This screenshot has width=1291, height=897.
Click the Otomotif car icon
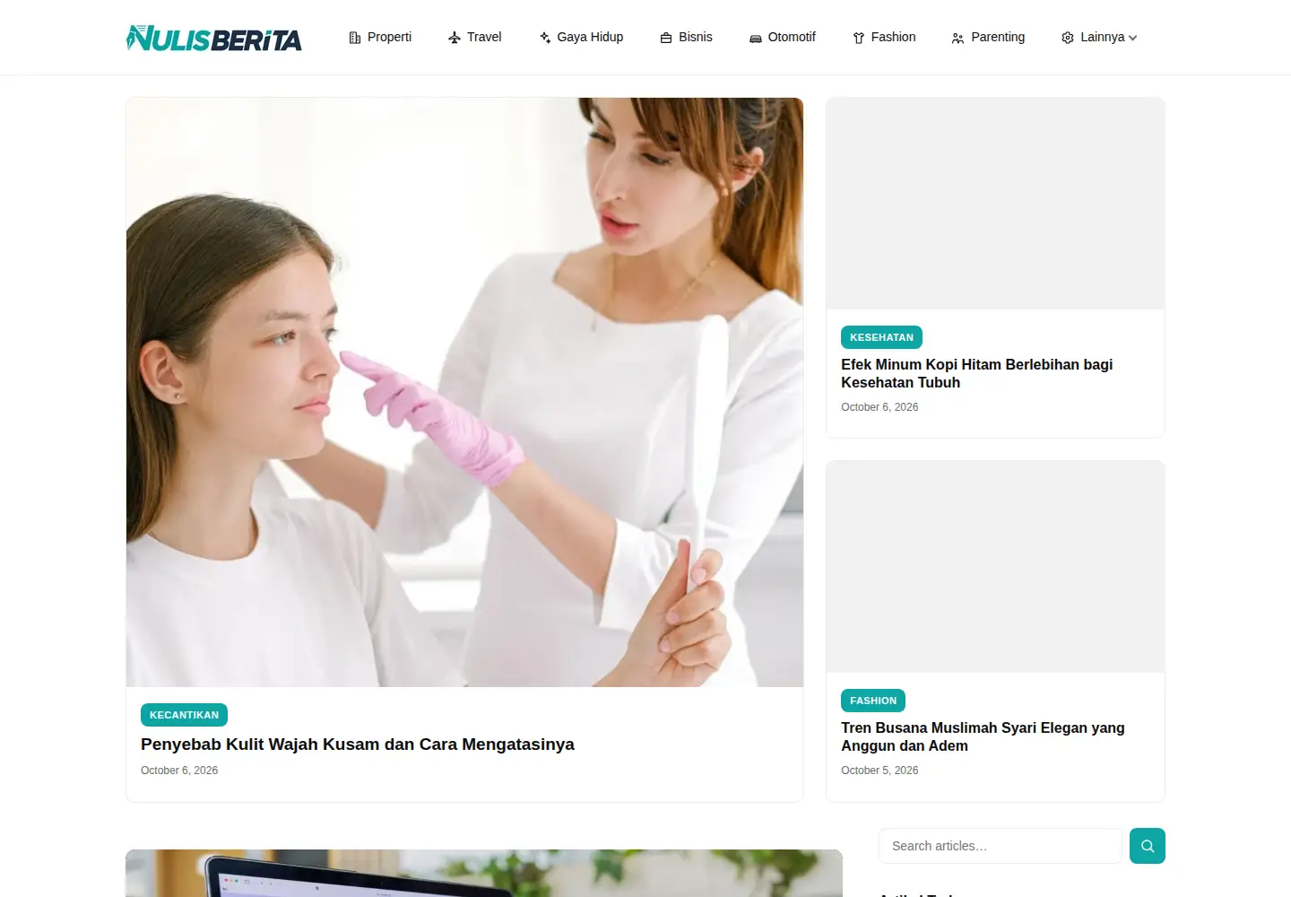tap(756, 38)
